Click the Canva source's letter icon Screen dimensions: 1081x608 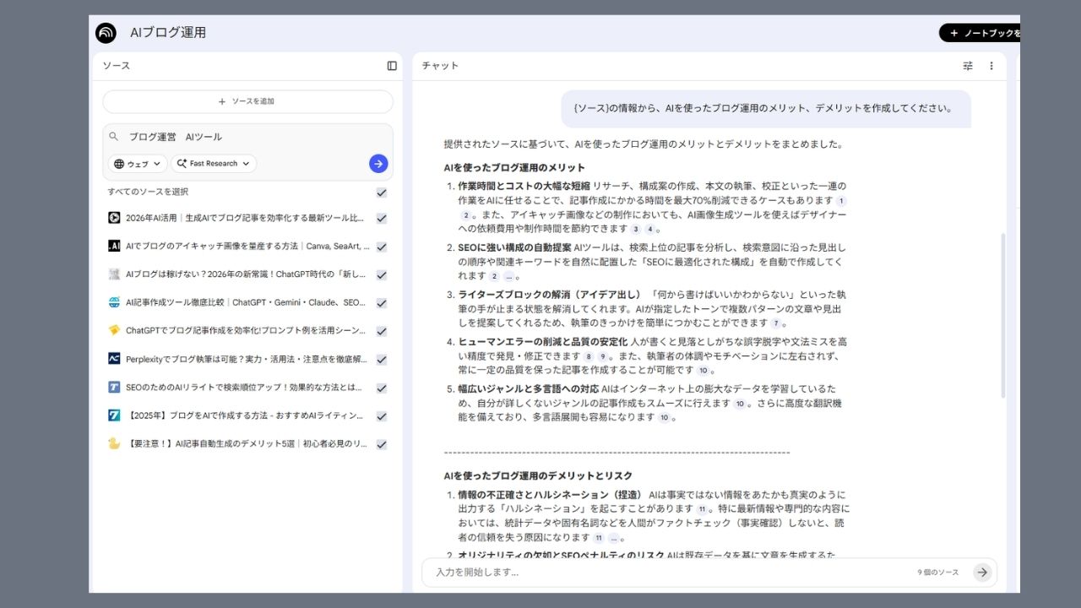115,246
